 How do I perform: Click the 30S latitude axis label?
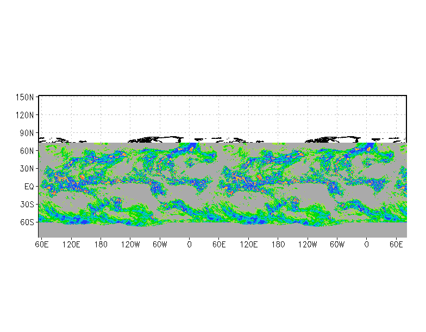pos(27,204)
